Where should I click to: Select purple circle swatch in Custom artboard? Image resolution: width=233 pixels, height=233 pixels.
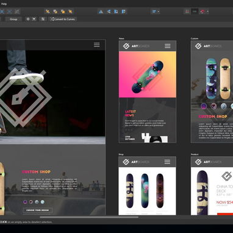point(204,106)
